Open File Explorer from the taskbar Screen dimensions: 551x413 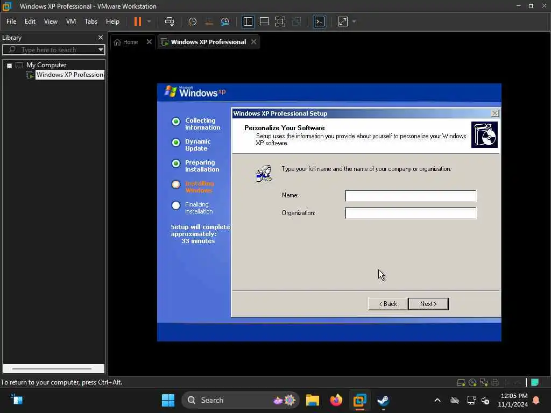pos(313,400)
